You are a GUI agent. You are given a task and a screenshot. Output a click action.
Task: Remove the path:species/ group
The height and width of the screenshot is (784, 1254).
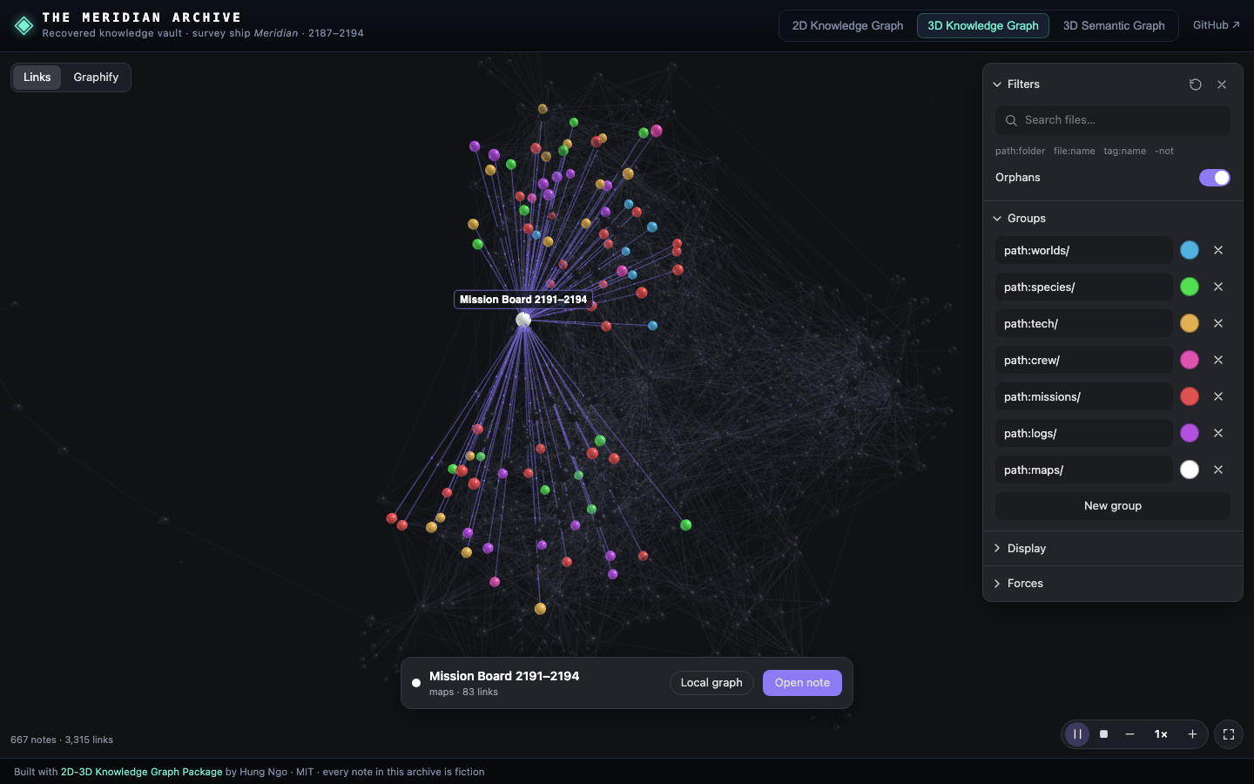(1218, 287)
